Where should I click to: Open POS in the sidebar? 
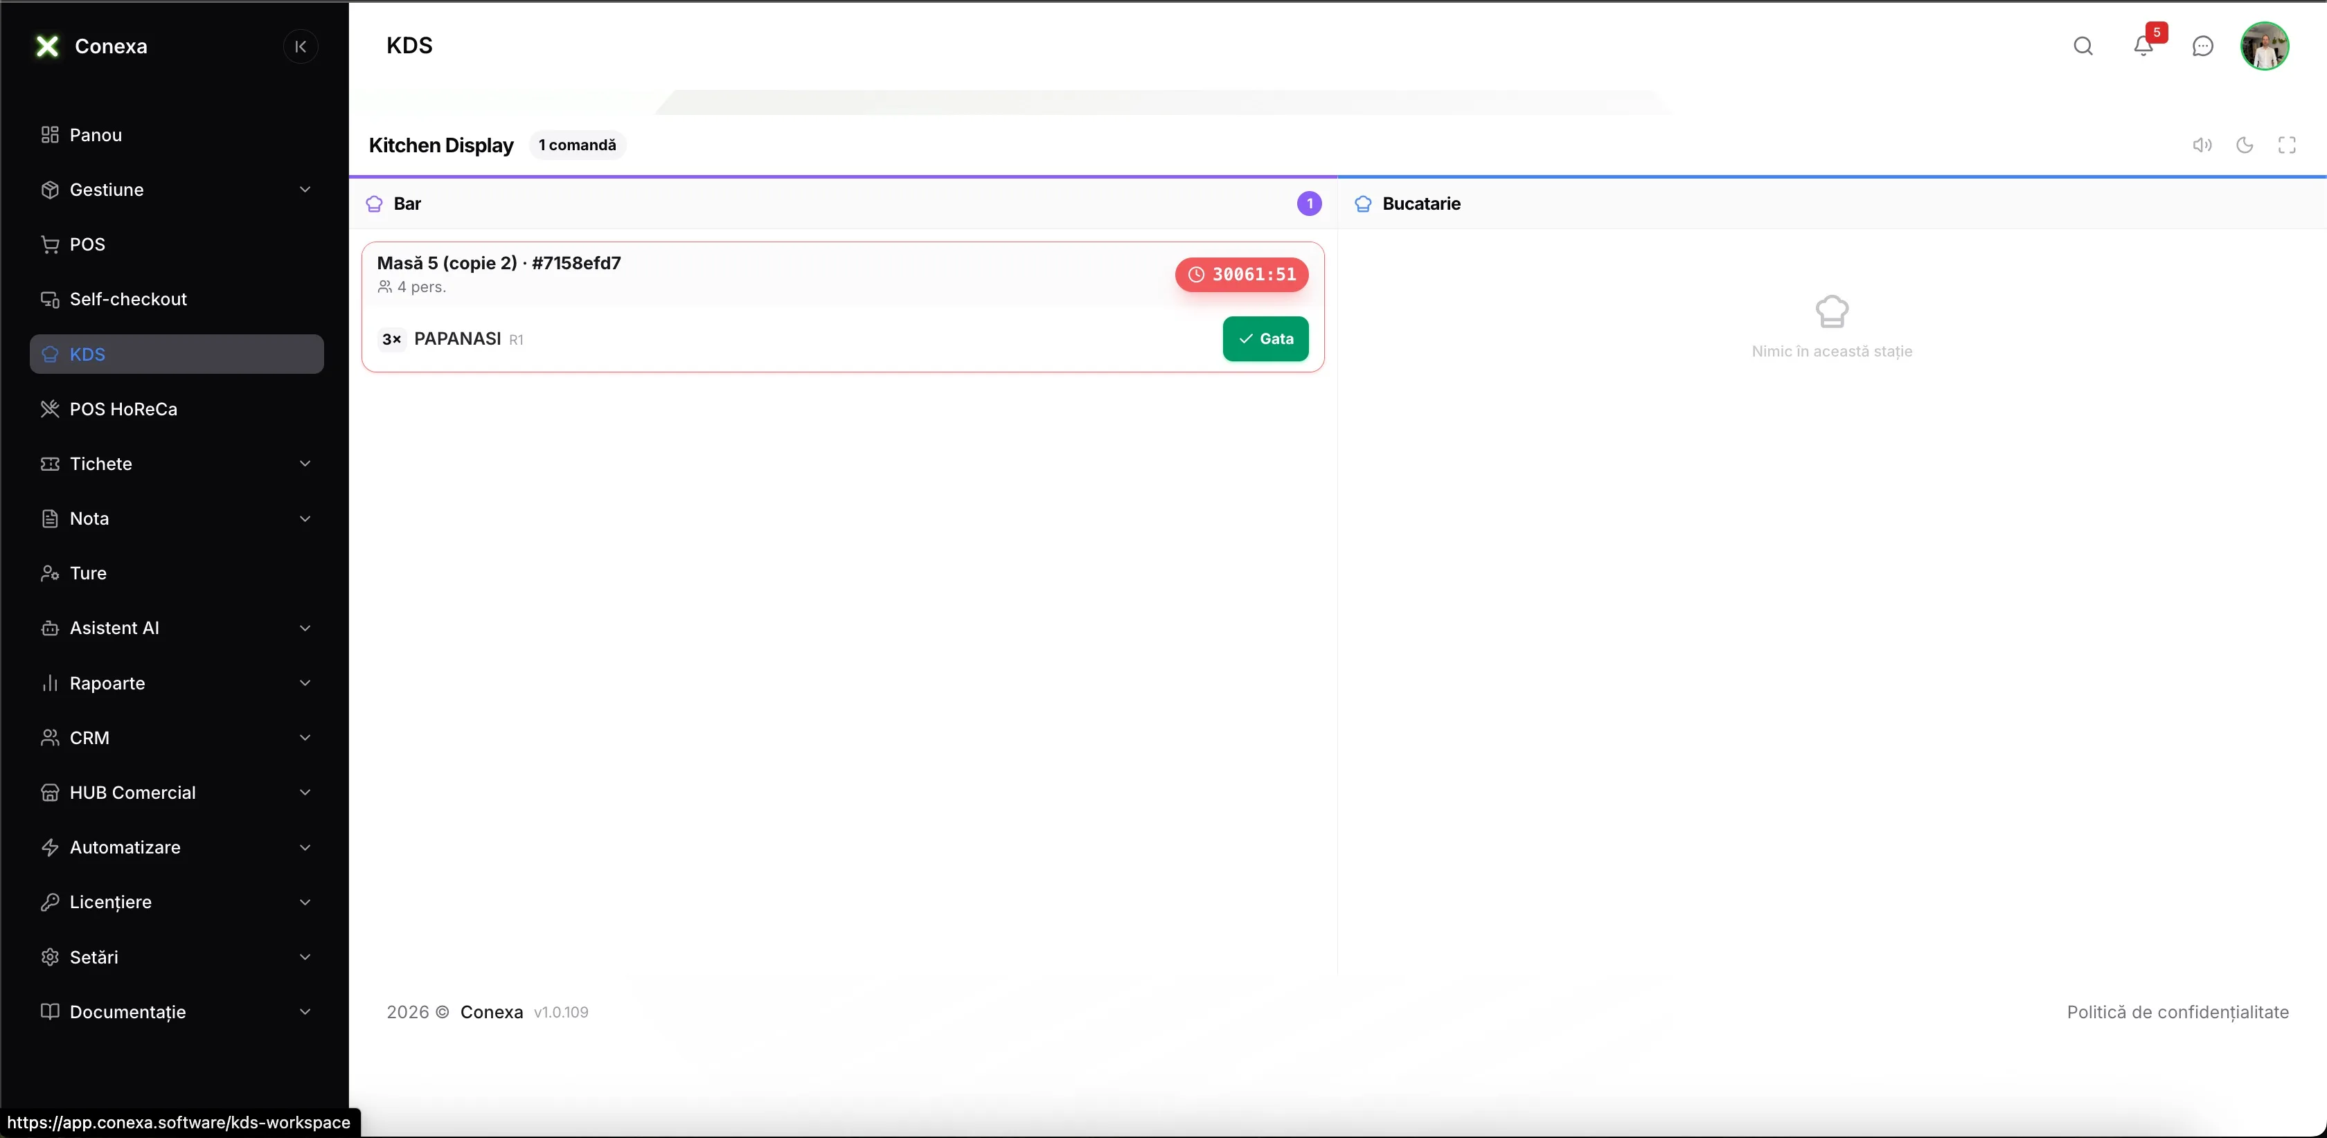177,245
